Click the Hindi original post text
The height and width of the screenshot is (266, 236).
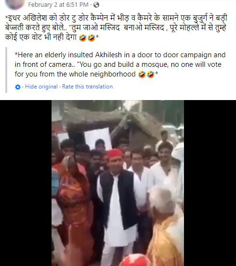[x=116, y=28]
